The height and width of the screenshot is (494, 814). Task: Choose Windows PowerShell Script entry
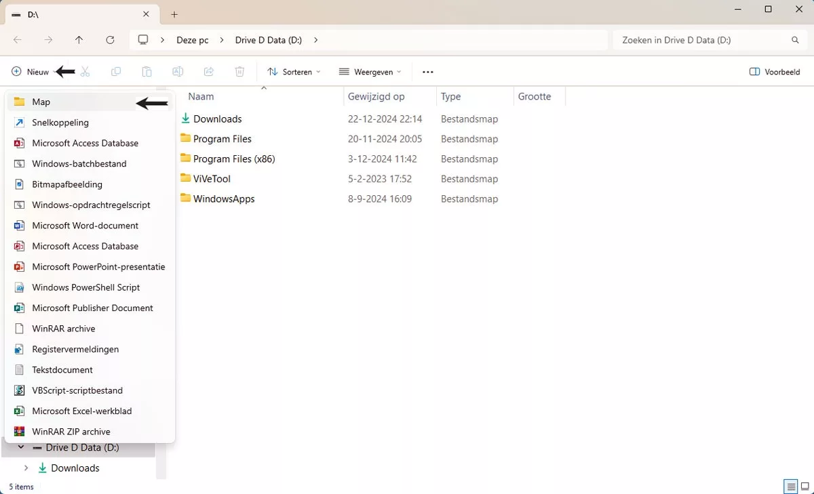tap(90, 287)
